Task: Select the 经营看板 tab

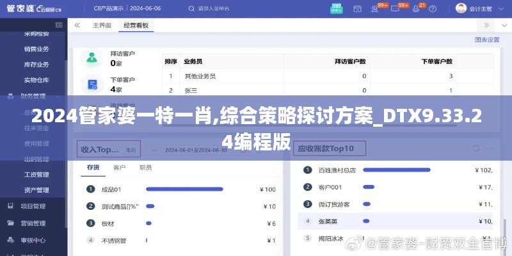Action: point(136,26)
